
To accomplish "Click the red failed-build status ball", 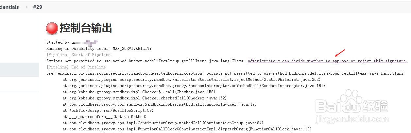I will [x=52, y=29].
